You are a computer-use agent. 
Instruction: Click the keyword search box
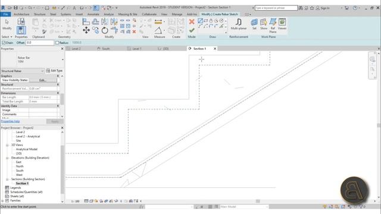276,8
